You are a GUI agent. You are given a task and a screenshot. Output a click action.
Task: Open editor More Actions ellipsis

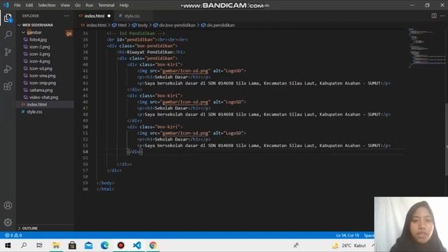click(442, 15)
